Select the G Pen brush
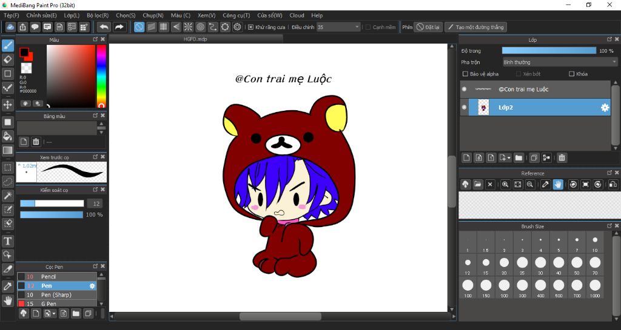 tap(56, 303)
